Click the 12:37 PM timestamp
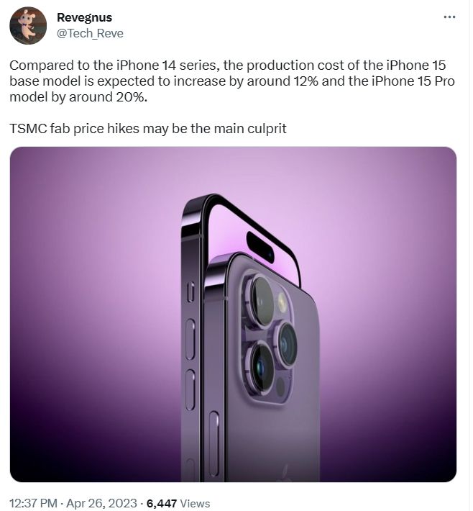Viewport: 473px width, 511px height. click(33, 503)
